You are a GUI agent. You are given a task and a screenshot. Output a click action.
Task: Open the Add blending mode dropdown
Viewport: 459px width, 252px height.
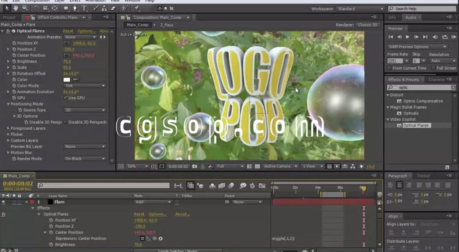(153, 202)
